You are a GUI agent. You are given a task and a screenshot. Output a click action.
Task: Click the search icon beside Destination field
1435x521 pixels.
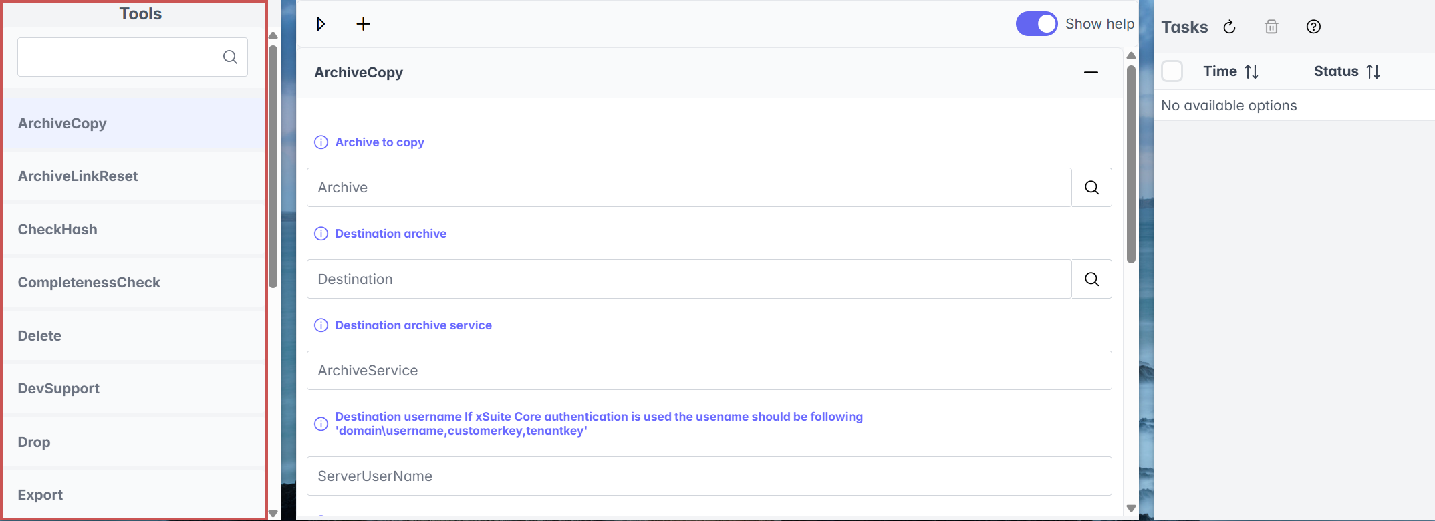pos(1091,279)
